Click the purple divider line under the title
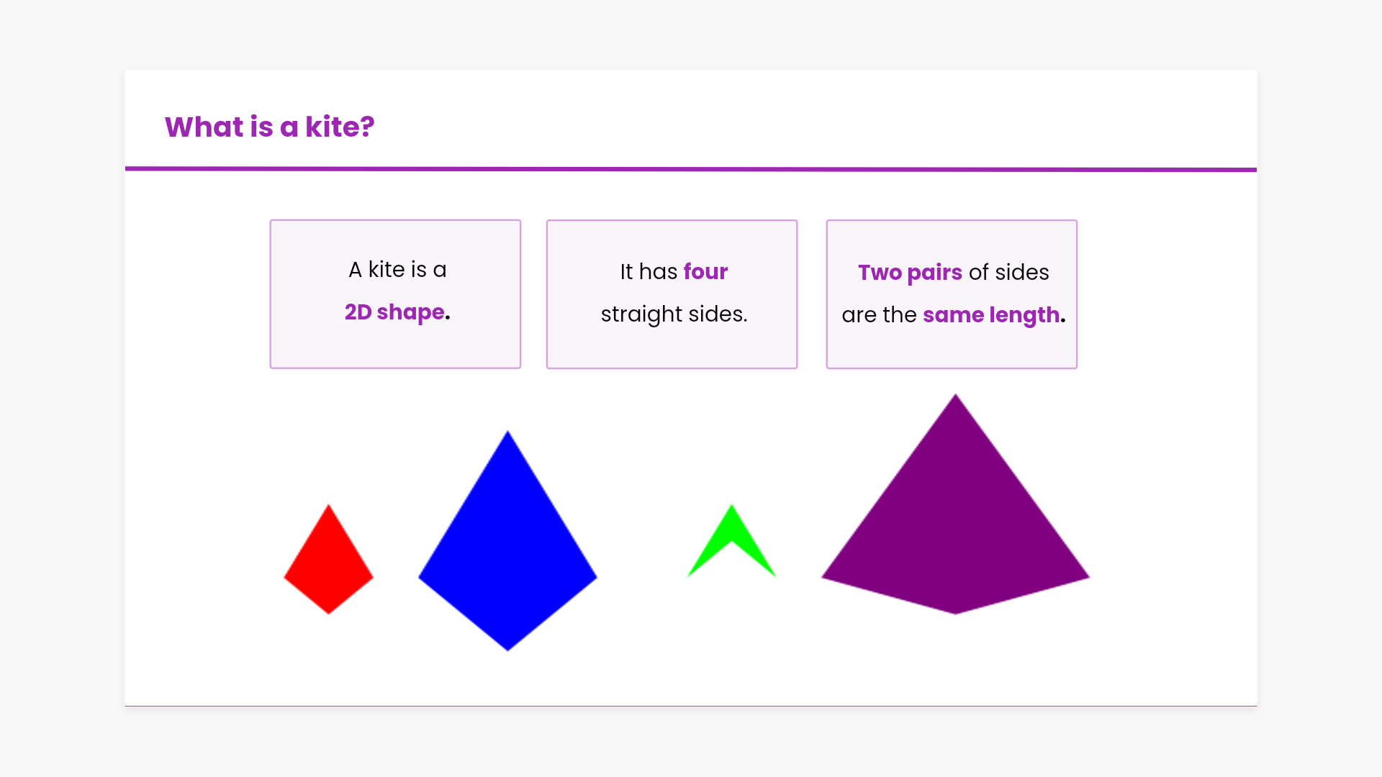Screen dimensions: 1382x777 coord(691,169)
